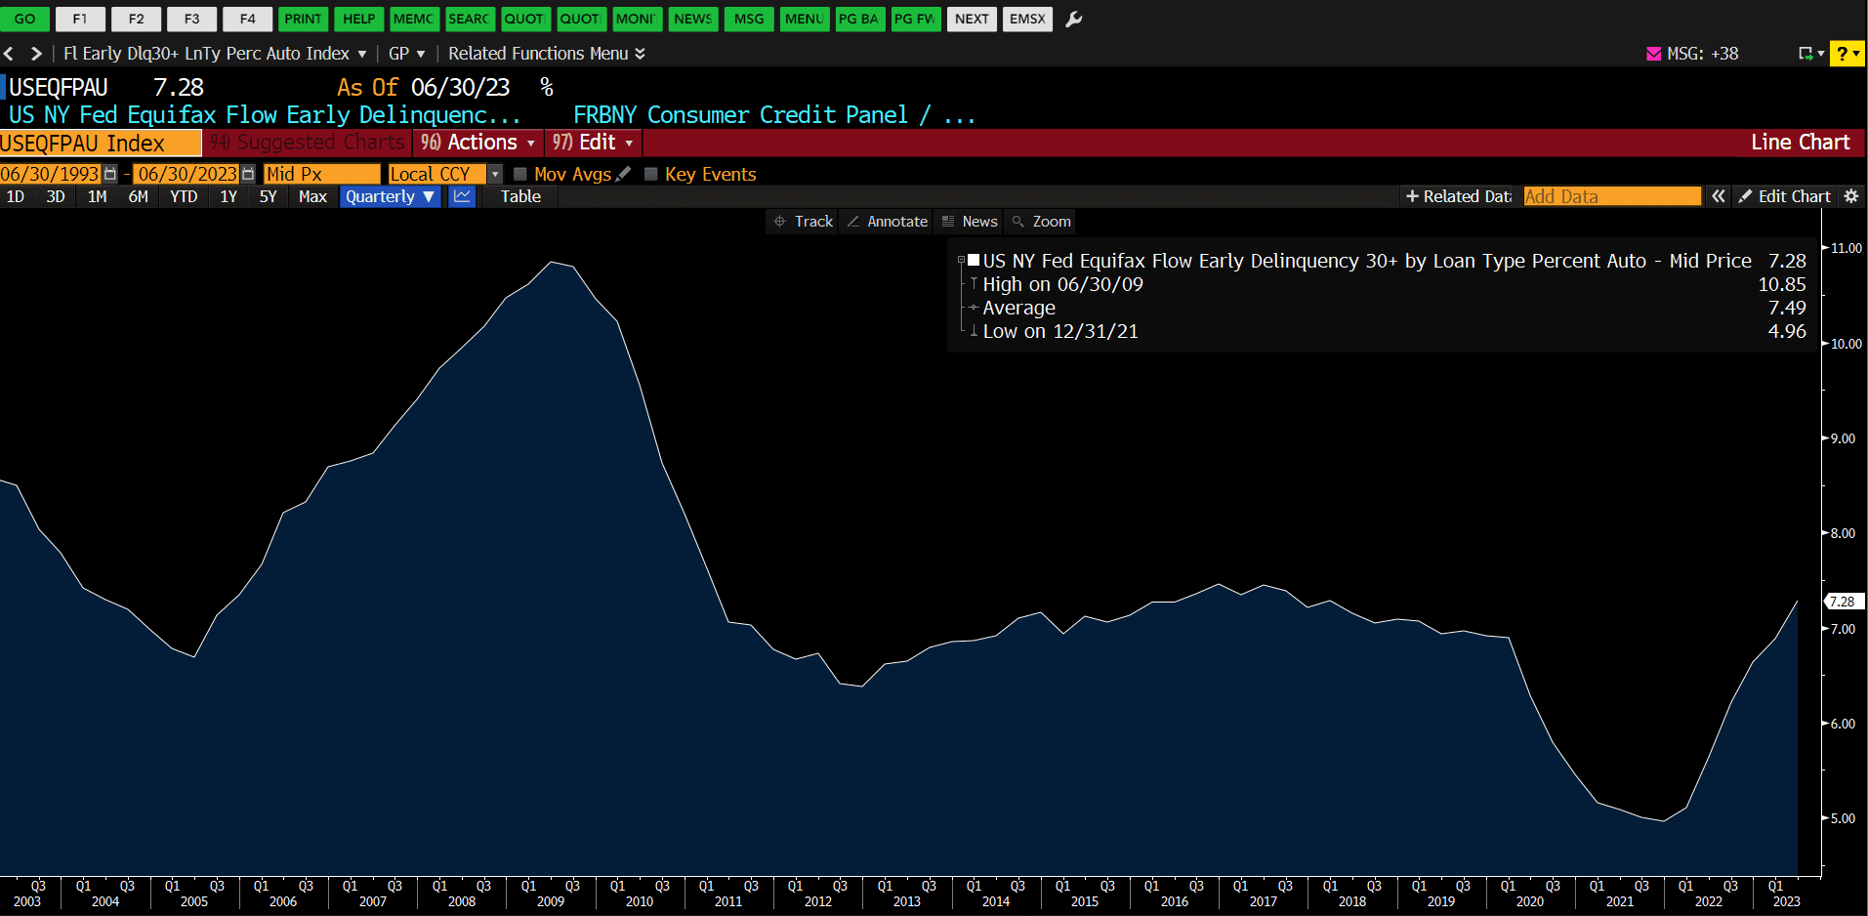
Task: Open end date calendar picker icon
Action: 248,174
